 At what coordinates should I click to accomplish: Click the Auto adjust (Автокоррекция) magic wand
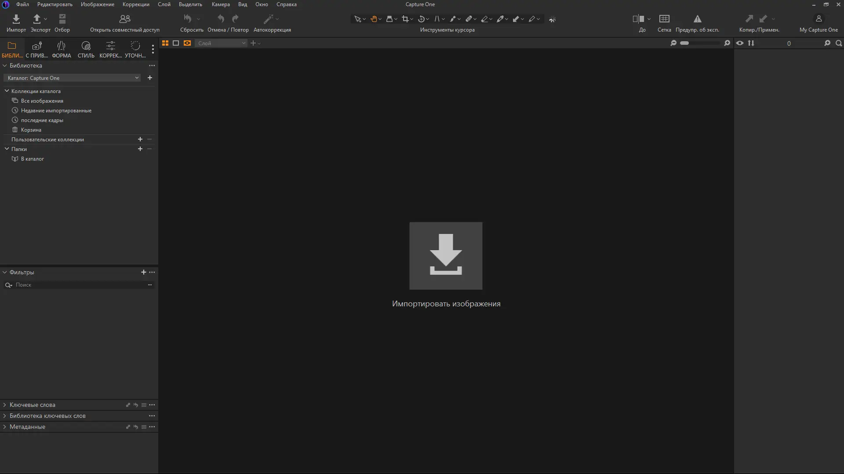click(x=268, y=19)
